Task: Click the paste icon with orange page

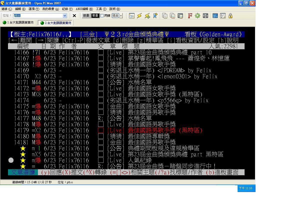Action: (172, 16)
